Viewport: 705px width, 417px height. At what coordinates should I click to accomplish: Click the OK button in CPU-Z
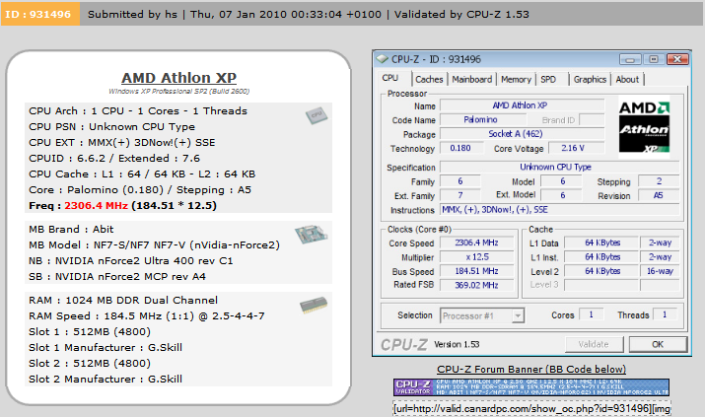(658, 344)
